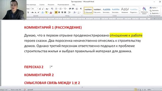Click the русский language indicator
Screen dimensions: 162x91
[30, 90]
